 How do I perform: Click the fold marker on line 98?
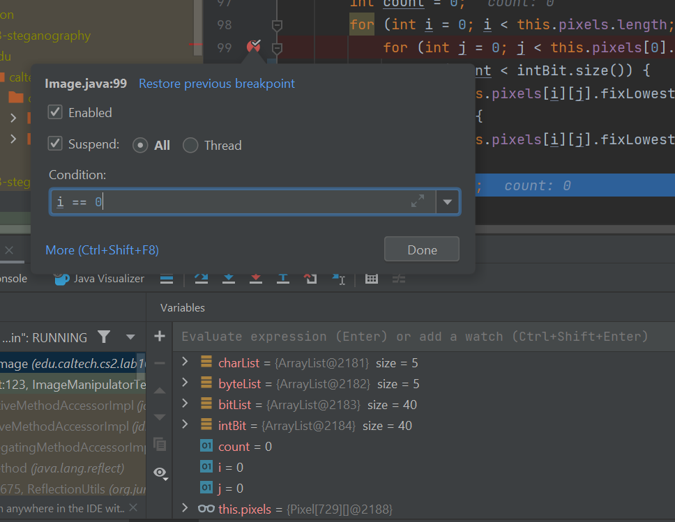tap(278, 25)
